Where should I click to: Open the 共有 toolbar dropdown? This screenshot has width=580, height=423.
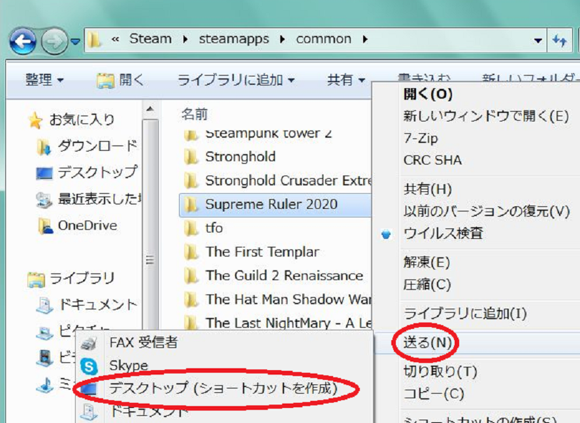click(x=346, y=80)
